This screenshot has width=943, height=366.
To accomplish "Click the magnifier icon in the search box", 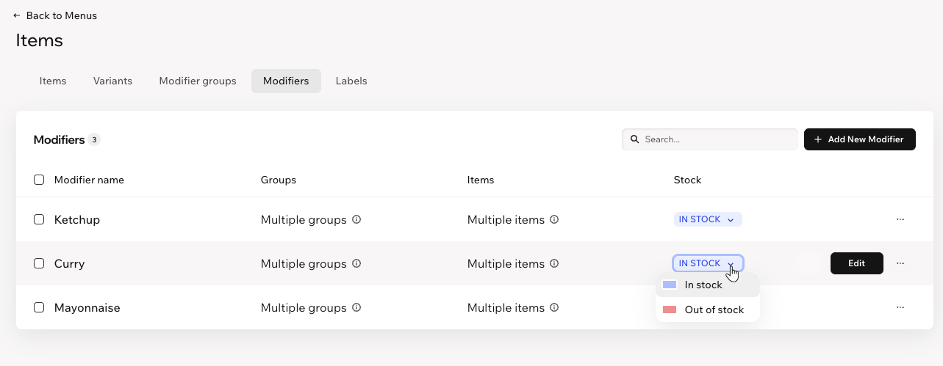I will [x=634, y=139].
